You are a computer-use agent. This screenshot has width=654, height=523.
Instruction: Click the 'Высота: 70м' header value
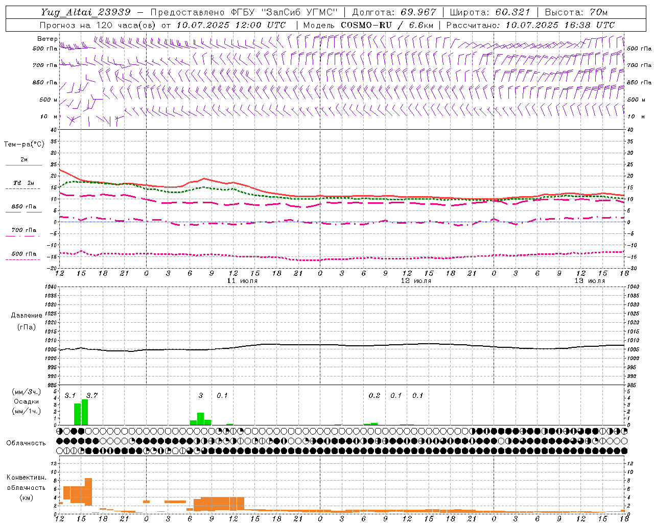(576, 12)
